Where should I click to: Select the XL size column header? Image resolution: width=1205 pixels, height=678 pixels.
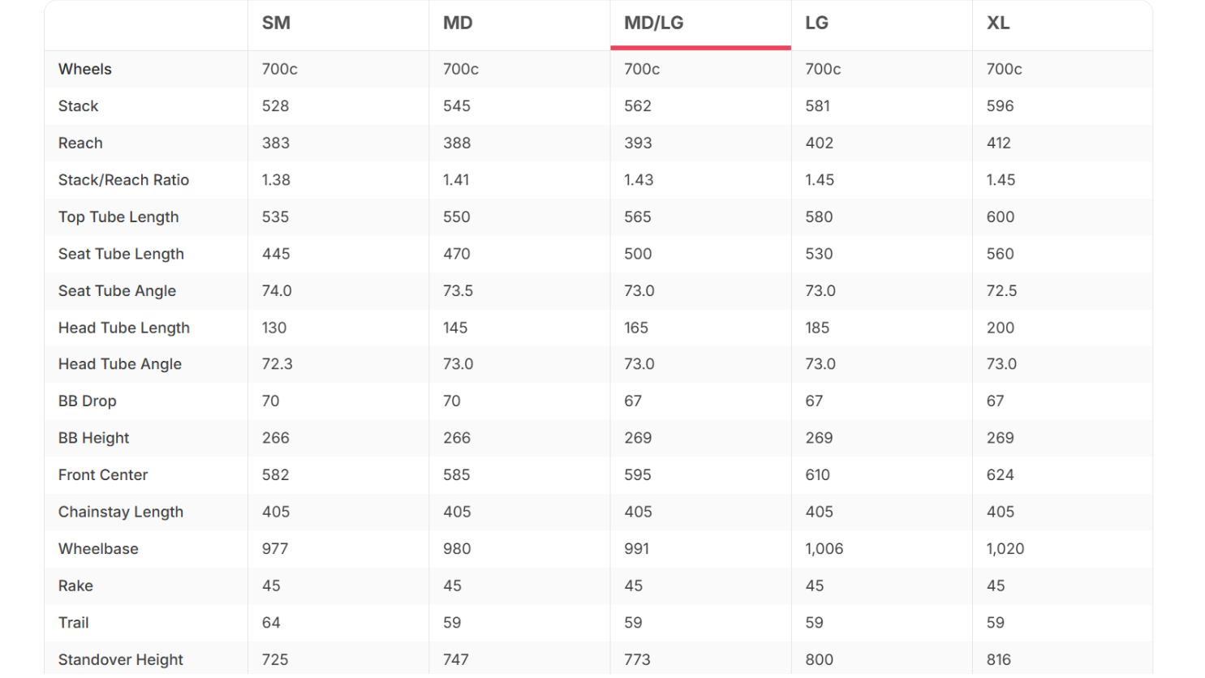[998, 24]
